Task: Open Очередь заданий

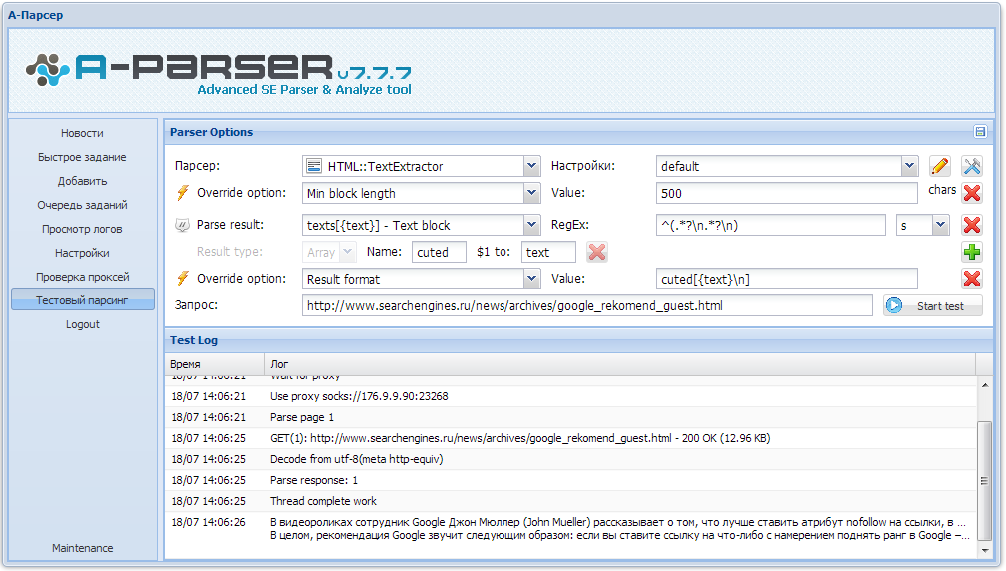Action: [x=82, y=205]
